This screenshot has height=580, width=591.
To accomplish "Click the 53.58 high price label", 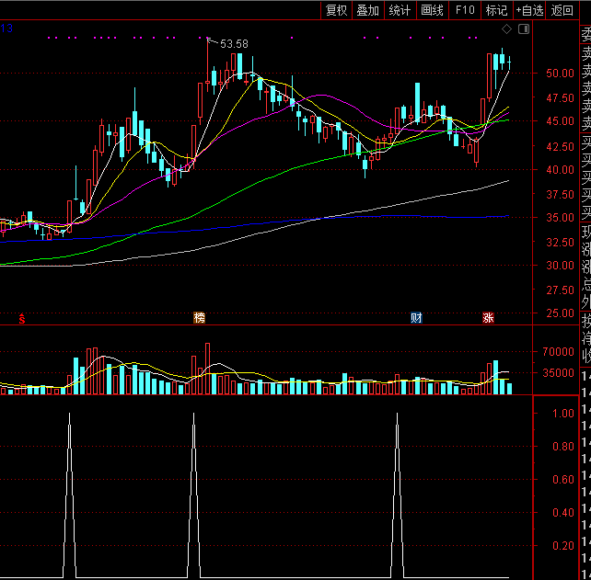I will (234, 44).
